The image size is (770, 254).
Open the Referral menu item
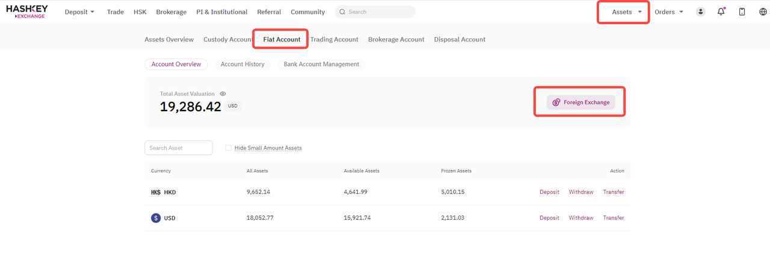click(269, 12)
